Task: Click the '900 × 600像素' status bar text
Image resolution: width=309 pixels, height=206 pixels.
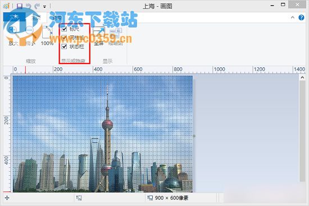Action: pyautogui.click(x=172, y=198)
